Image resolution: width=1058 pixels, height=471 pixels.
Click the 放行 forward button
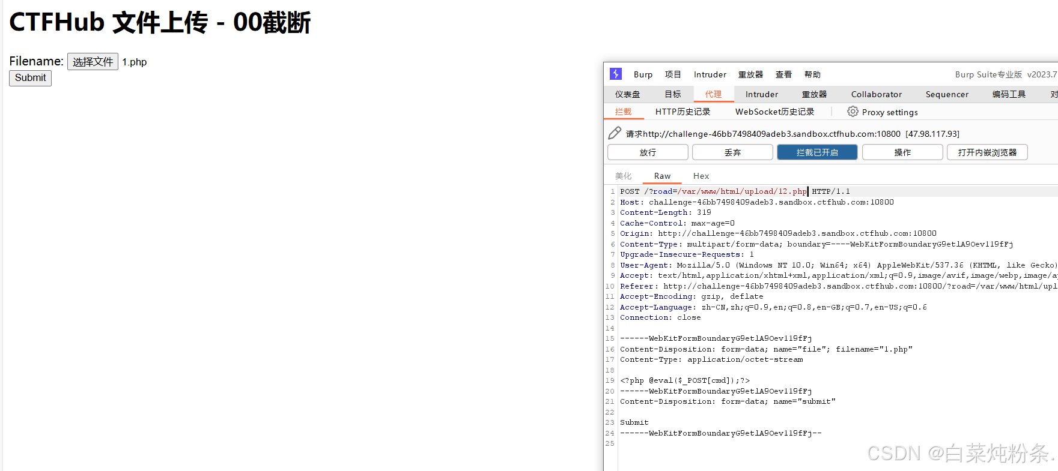point(648,152)
